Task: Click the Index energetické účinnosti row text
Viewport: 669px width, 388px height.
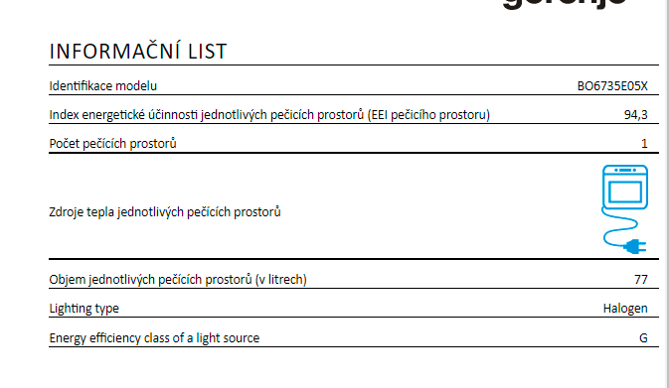Action: (x=269, y=115)
